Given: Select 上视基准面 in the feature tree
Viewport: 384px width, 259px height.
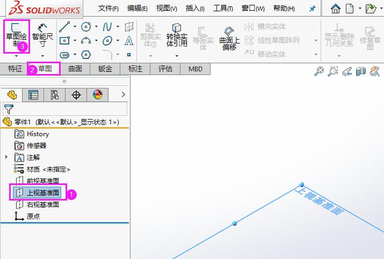Looking at the screenshot, I should [37, 193].
